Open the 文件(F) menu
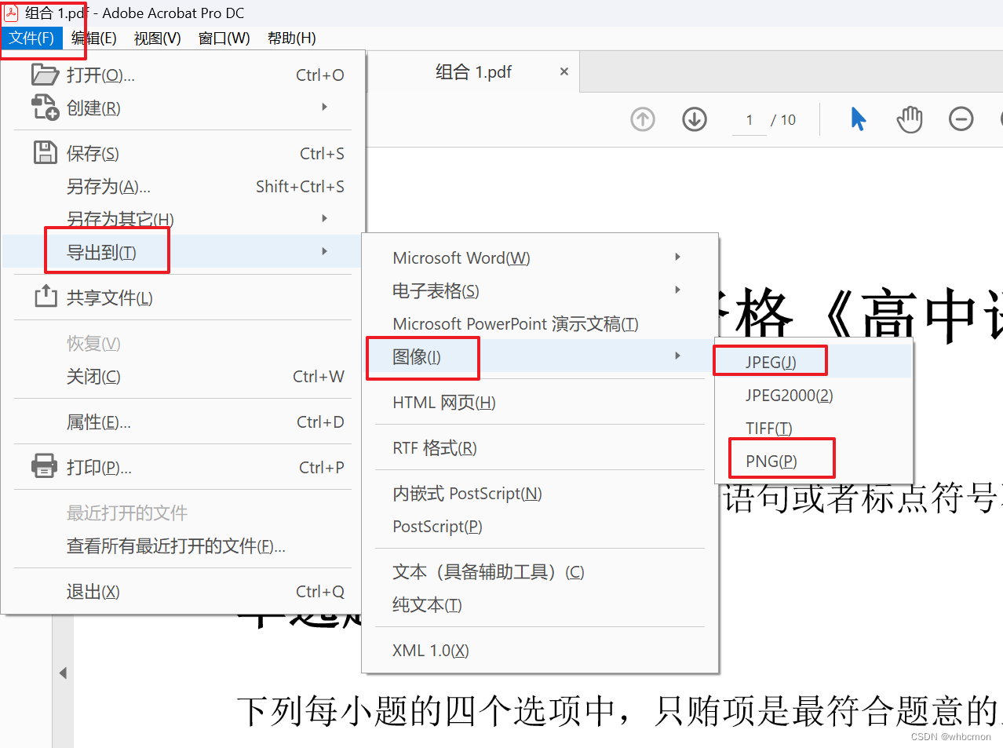 tap(31, 38)
